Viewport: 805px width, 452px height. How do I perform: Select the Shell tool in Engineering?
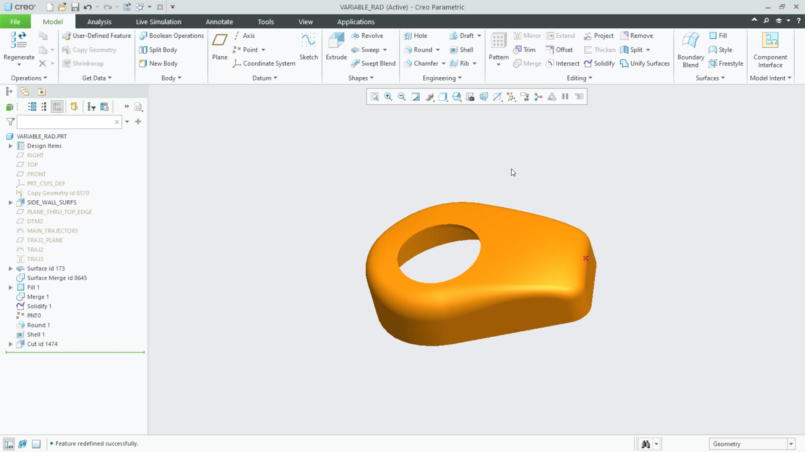click(x=462, y=49)
